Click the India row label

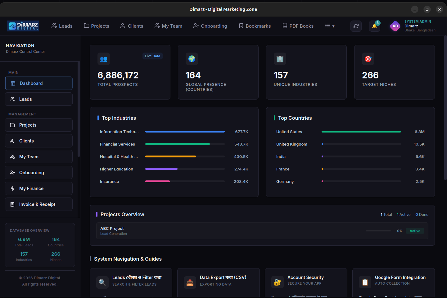(281, 156)
